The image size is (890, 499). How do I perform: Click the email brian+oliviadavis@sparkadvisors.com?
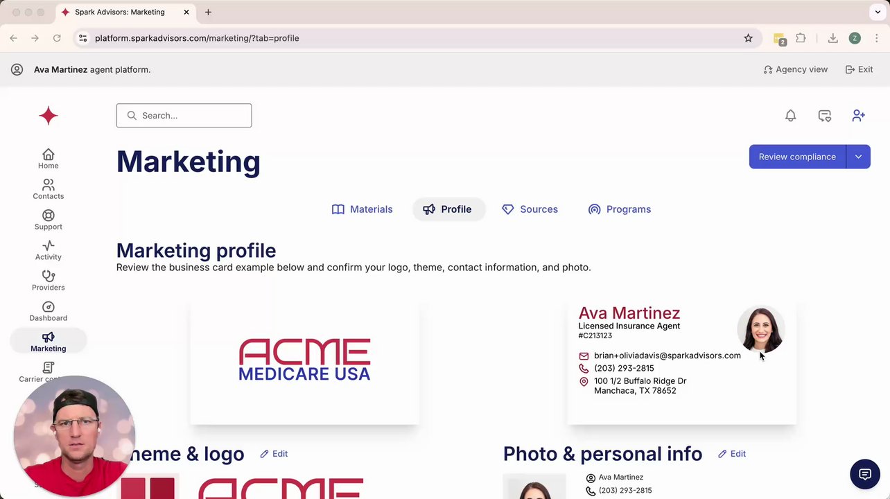(667, 356)
